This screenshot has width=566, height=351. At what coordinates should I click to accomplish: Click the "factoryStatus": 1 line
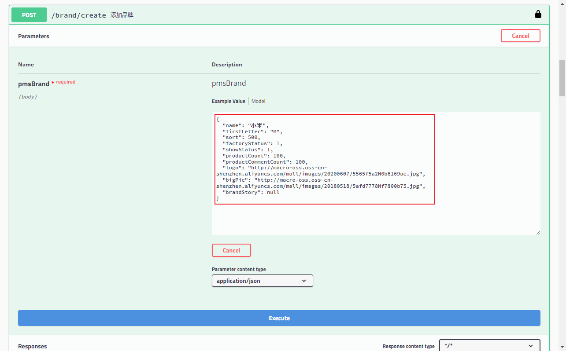pos(252,143)
